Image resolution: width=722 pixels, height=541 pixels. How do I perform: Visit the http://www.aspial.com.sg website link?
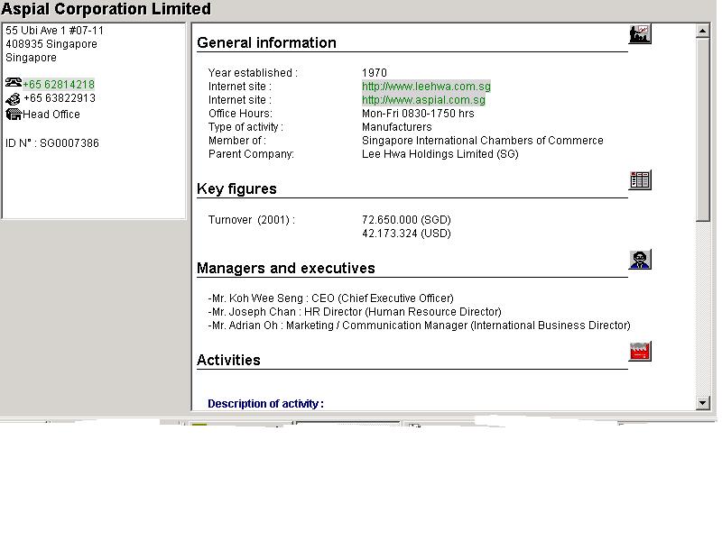point(424,100)
